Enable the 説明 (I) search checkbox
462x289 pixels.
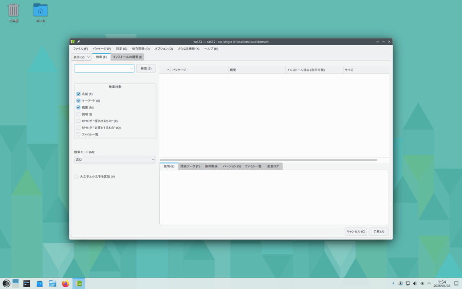coord(79,114)
